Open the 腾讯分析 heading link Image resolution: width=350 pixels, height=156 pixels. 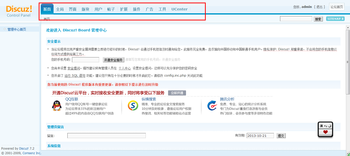227,99
